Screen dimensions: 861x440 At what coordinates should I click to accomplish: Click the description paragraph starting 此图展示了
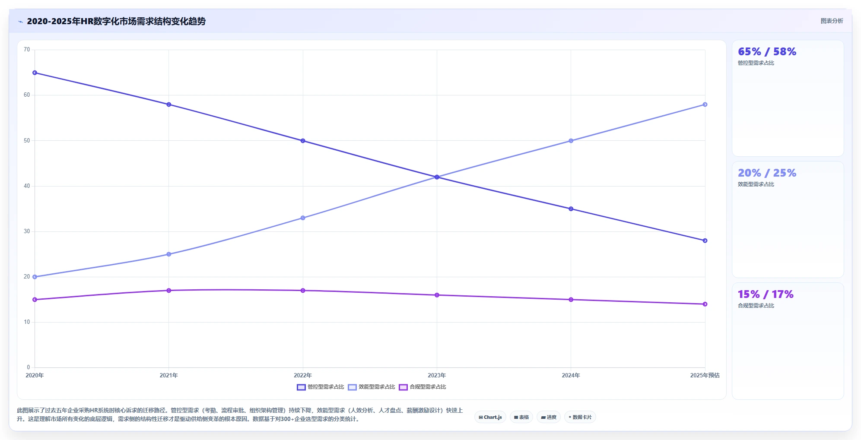click(x=240, y=415)
